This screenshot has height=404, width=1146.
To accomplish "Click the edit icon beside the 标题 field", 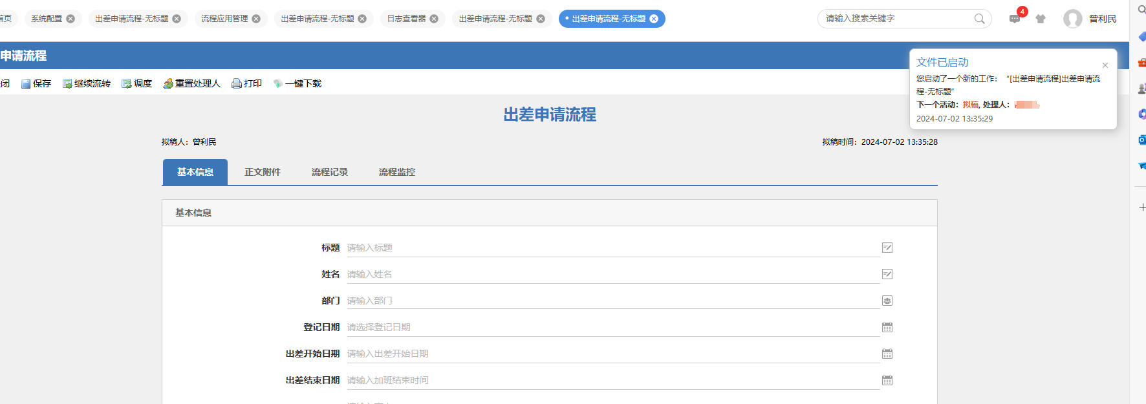I will (x=887, y=248).
